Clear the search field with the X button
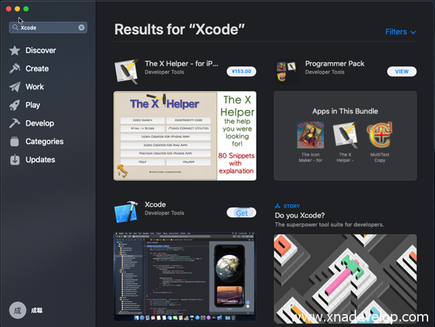The height and width of the screenshot is (327, 435). pos(82,28)
